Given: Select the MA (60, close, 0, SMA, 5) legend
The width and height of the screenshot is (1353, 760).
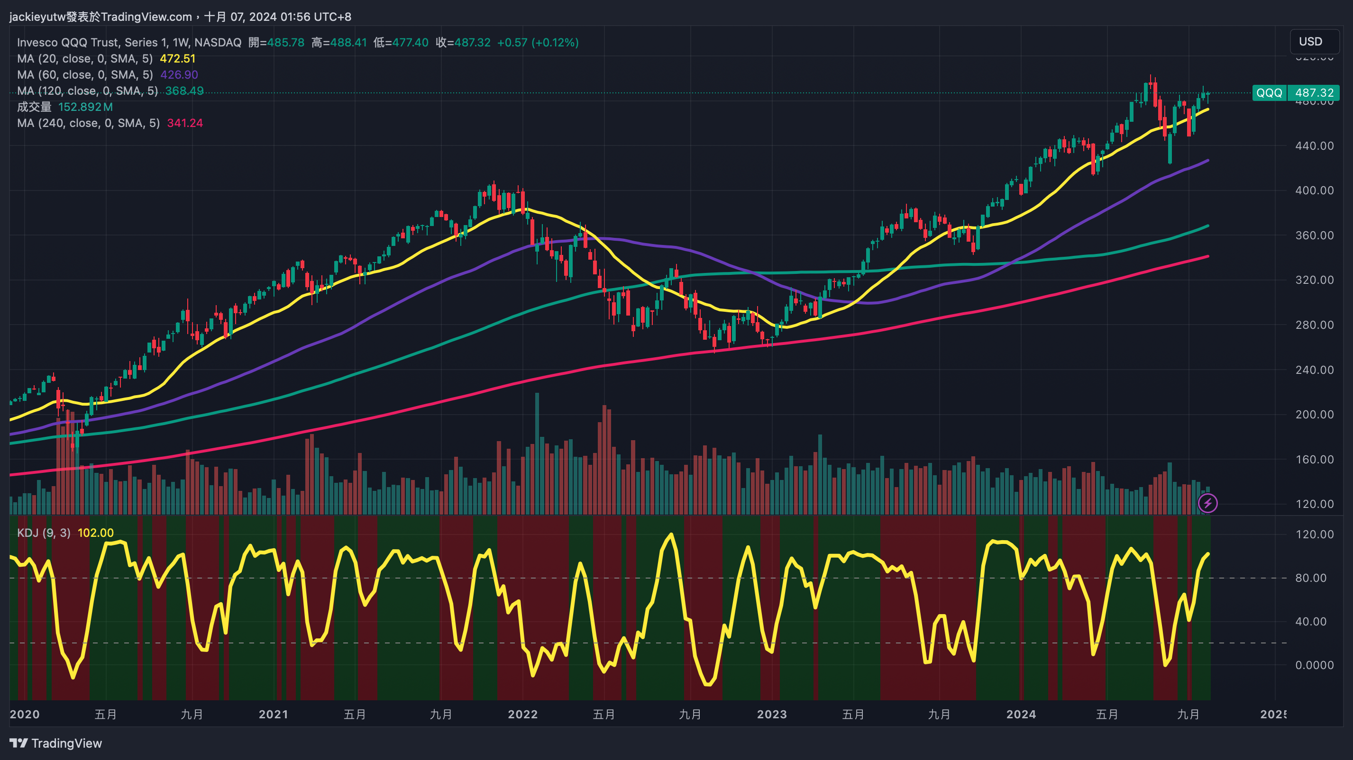Looking at the screenshot, I should tap(84, 74).
